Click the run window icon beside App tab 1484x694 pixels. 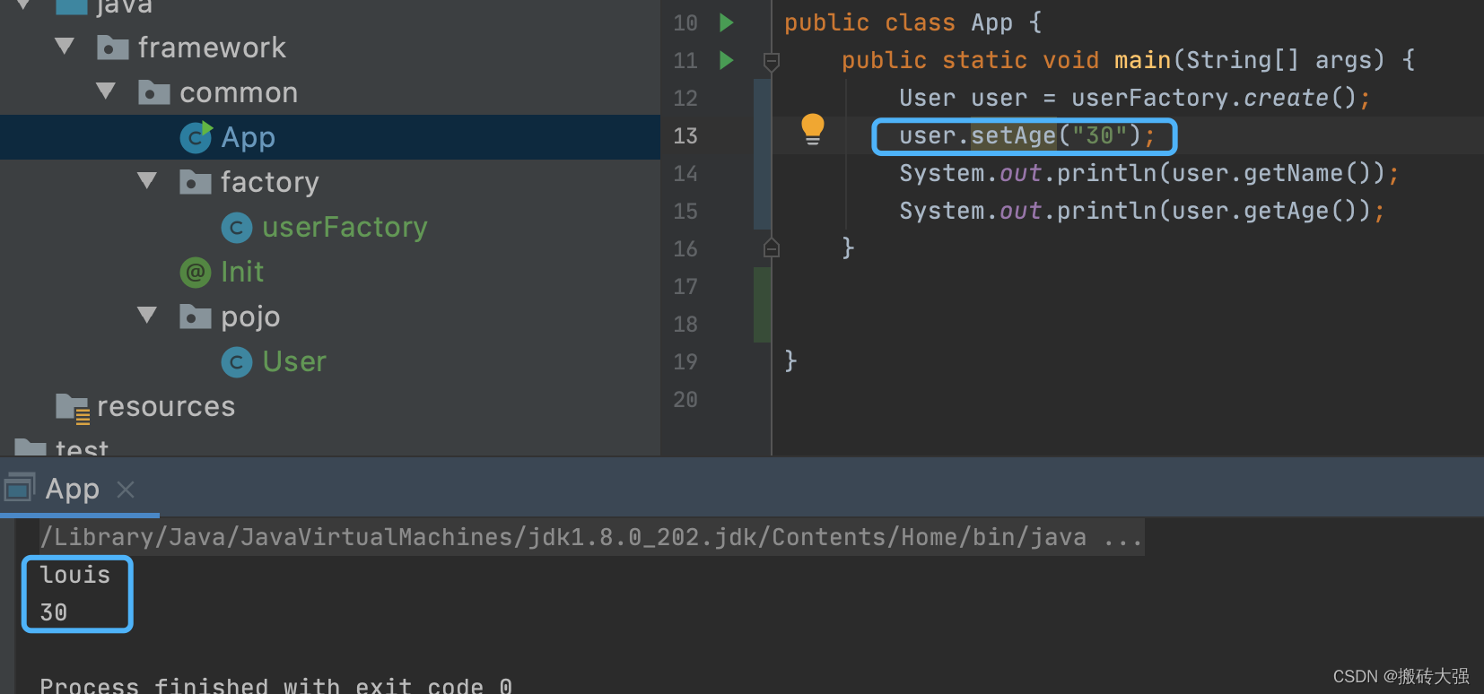click(20, 487)
